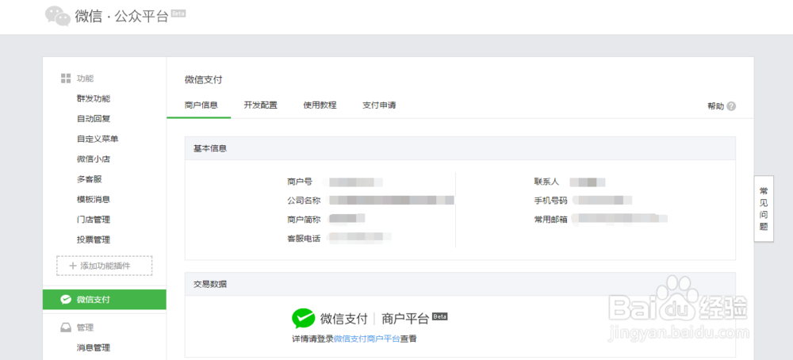Viewport: 793px width, 360px height.
Task: Click the 管理 inbox icon in sidebar
Action: point(65,327)
